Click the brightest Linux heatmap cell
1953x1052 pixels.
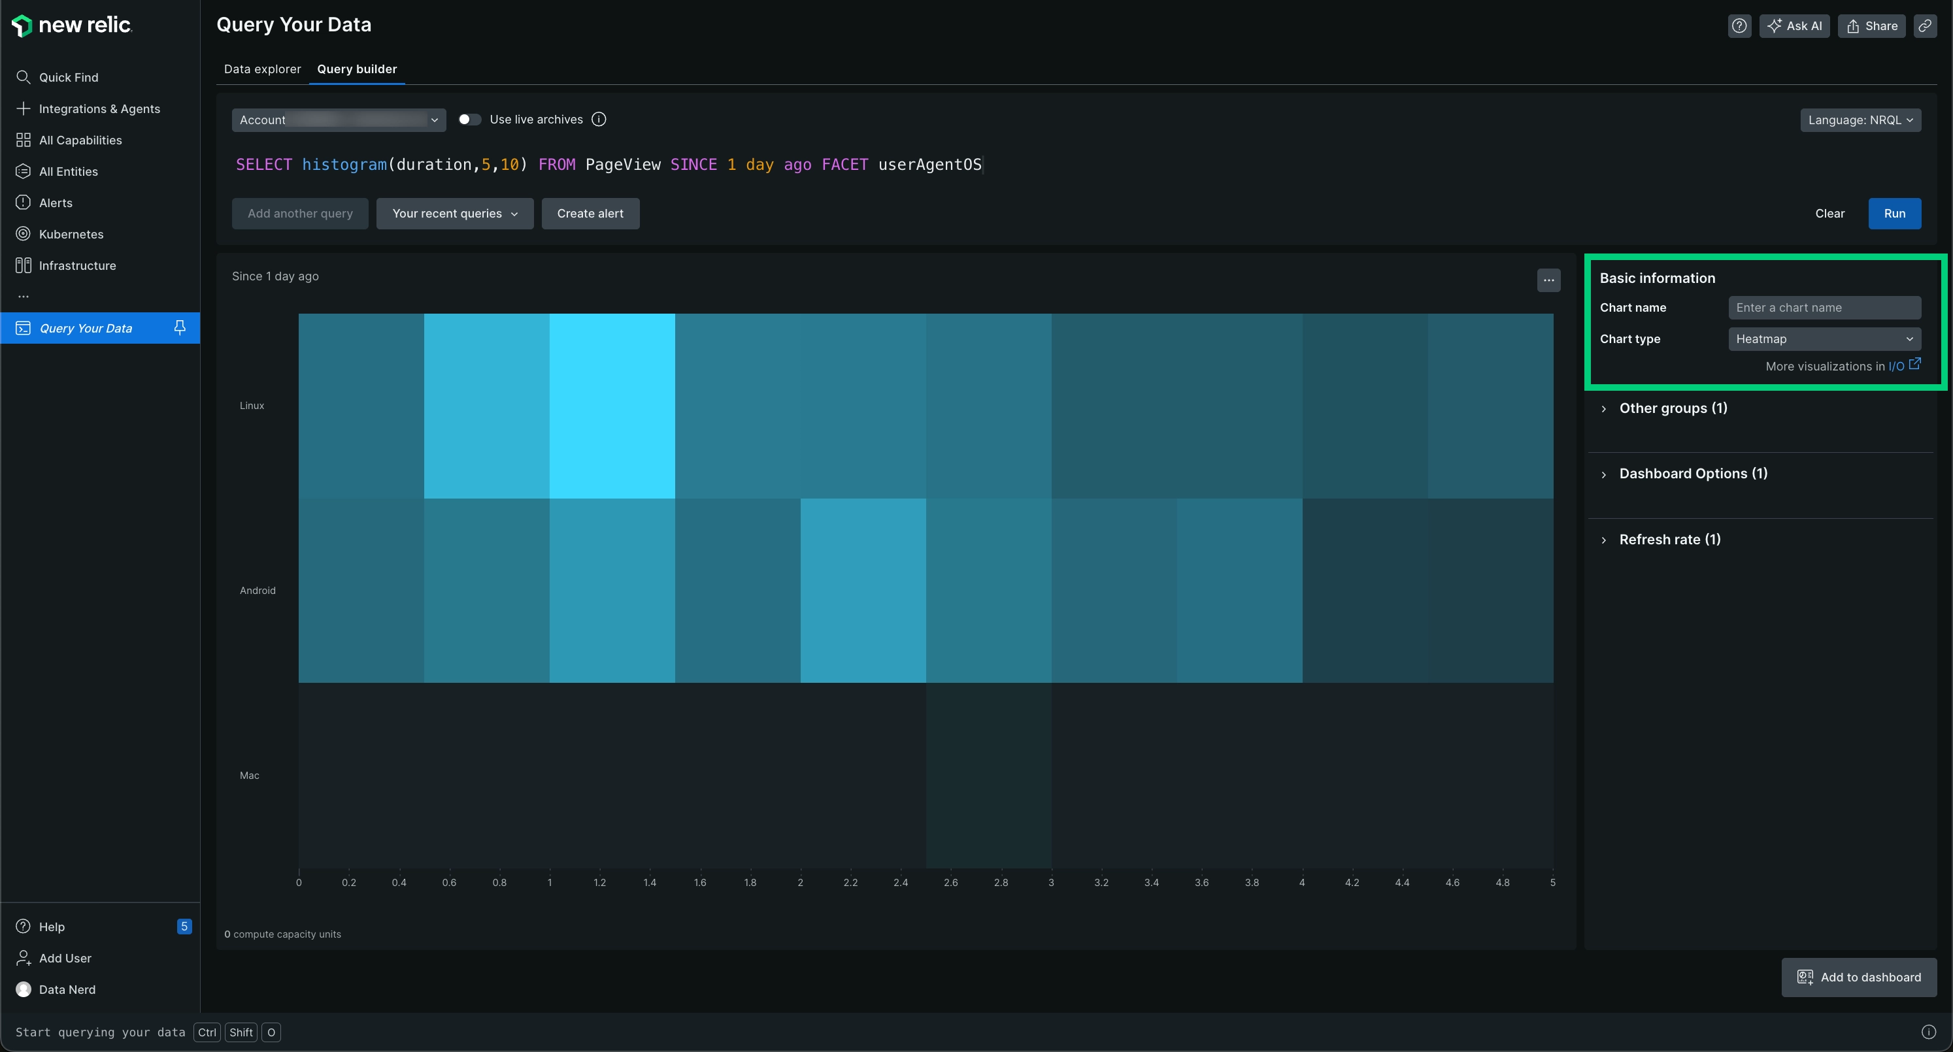coord(612,406)
